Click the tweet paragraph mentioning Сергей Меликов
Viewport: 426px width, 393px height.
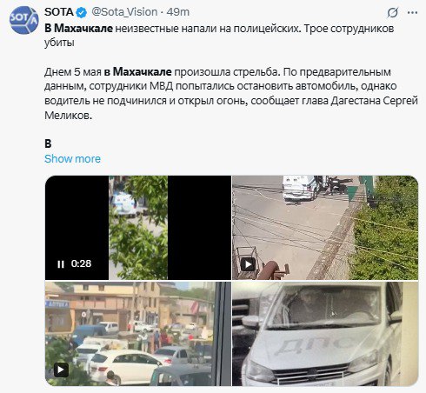pos(231,94)
